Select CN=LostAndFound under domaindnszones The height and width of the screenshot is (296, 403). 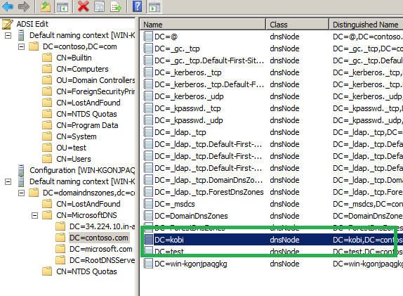pos(88,204)
